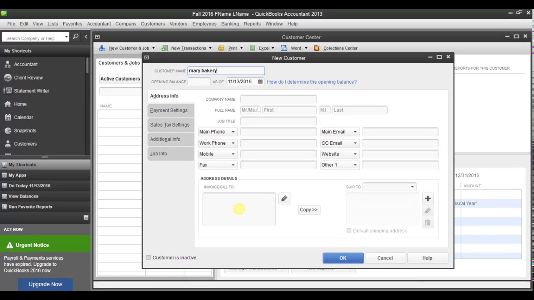534x300 pixels.
Task: Open the Collections Center
Action: 336,48
